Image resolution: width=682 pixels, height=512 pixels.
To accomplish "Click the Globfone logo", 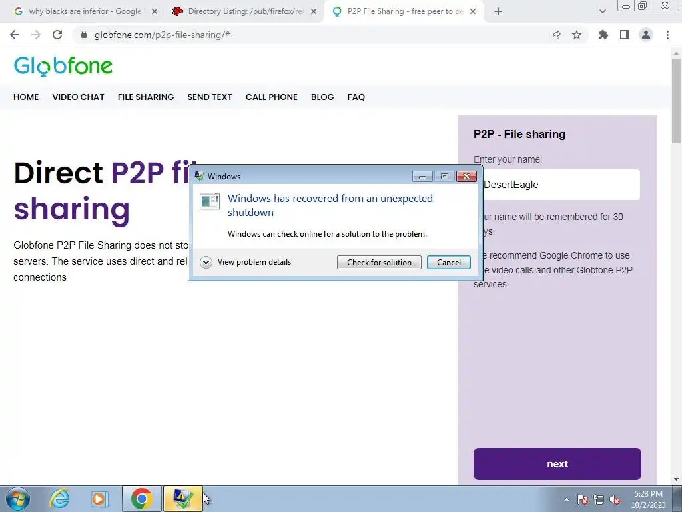I will coord(63,66).
